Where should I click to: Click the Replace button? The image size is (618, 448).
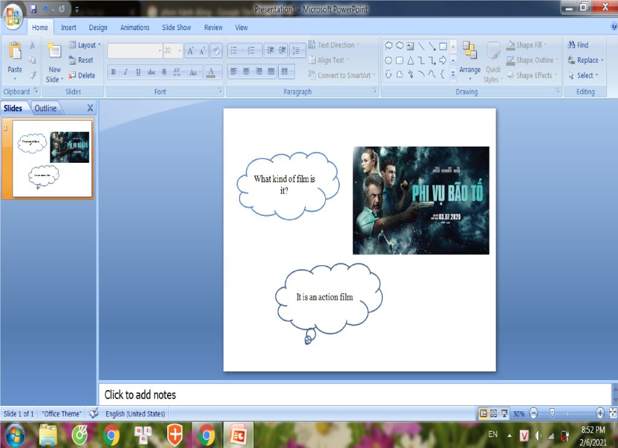(585, 60)
